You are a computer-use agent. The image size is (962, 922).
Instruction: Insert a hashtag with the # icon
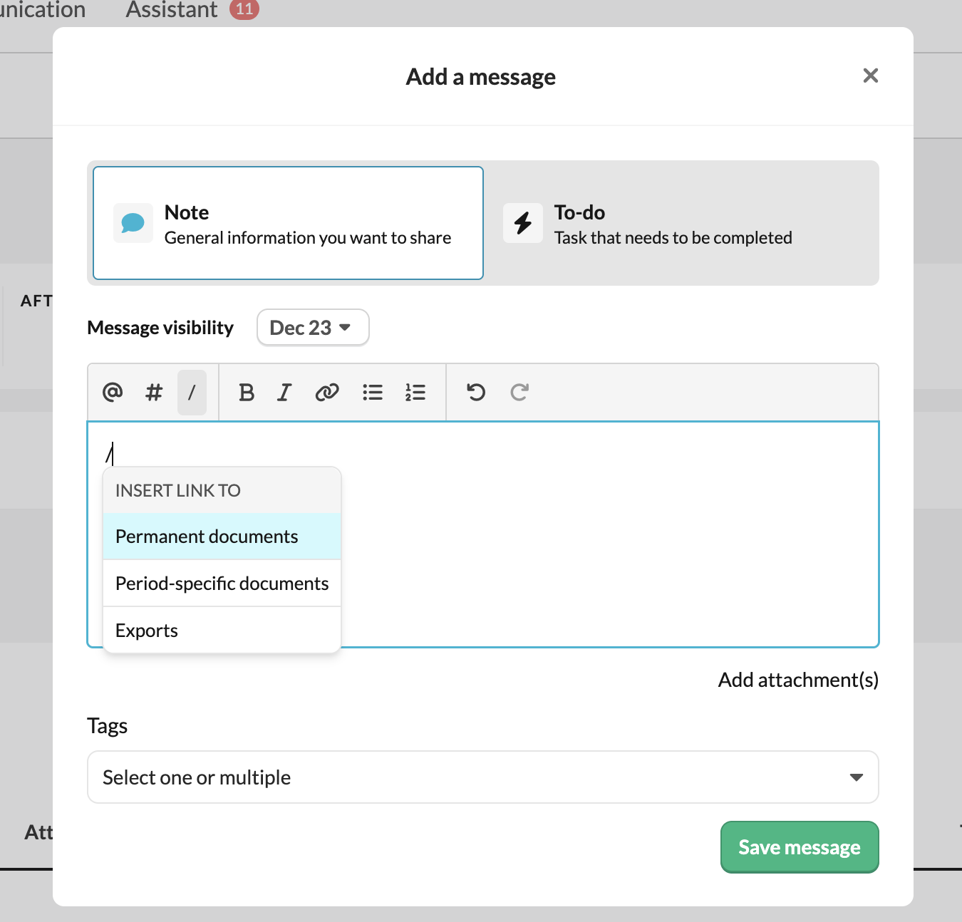(x=154, y=392)
